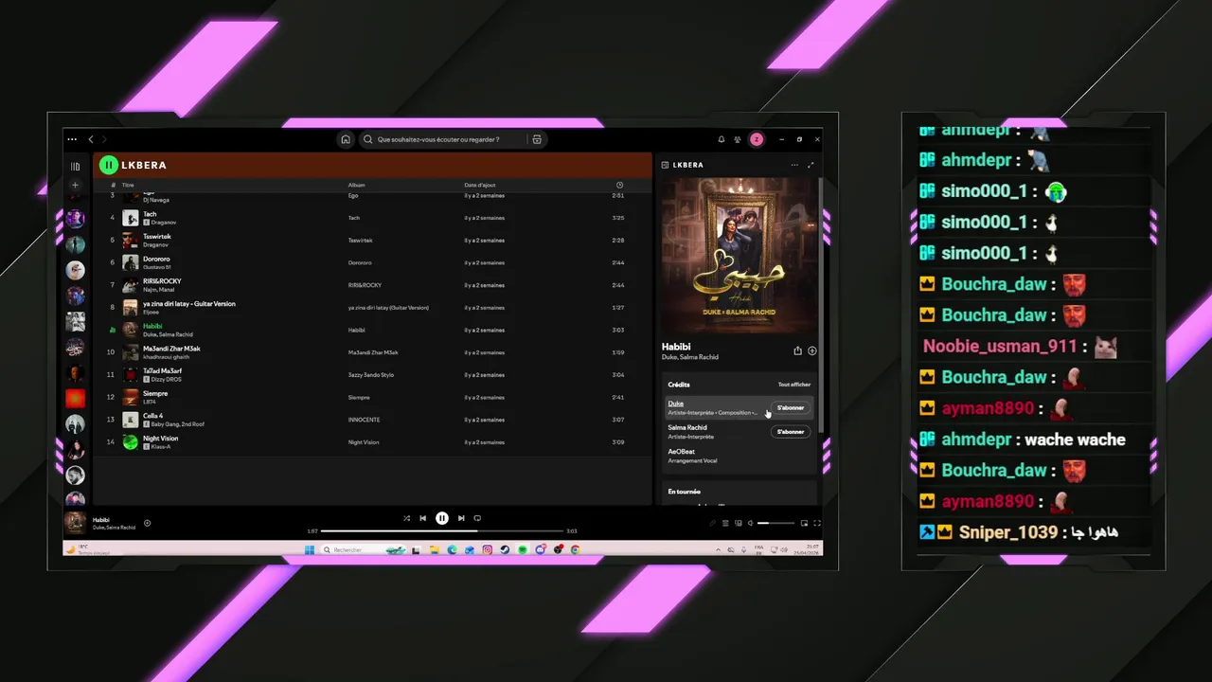The image size is (1212, 682).
Task: Share Habibi using the share icon
Action: click(x=797, y=350)
